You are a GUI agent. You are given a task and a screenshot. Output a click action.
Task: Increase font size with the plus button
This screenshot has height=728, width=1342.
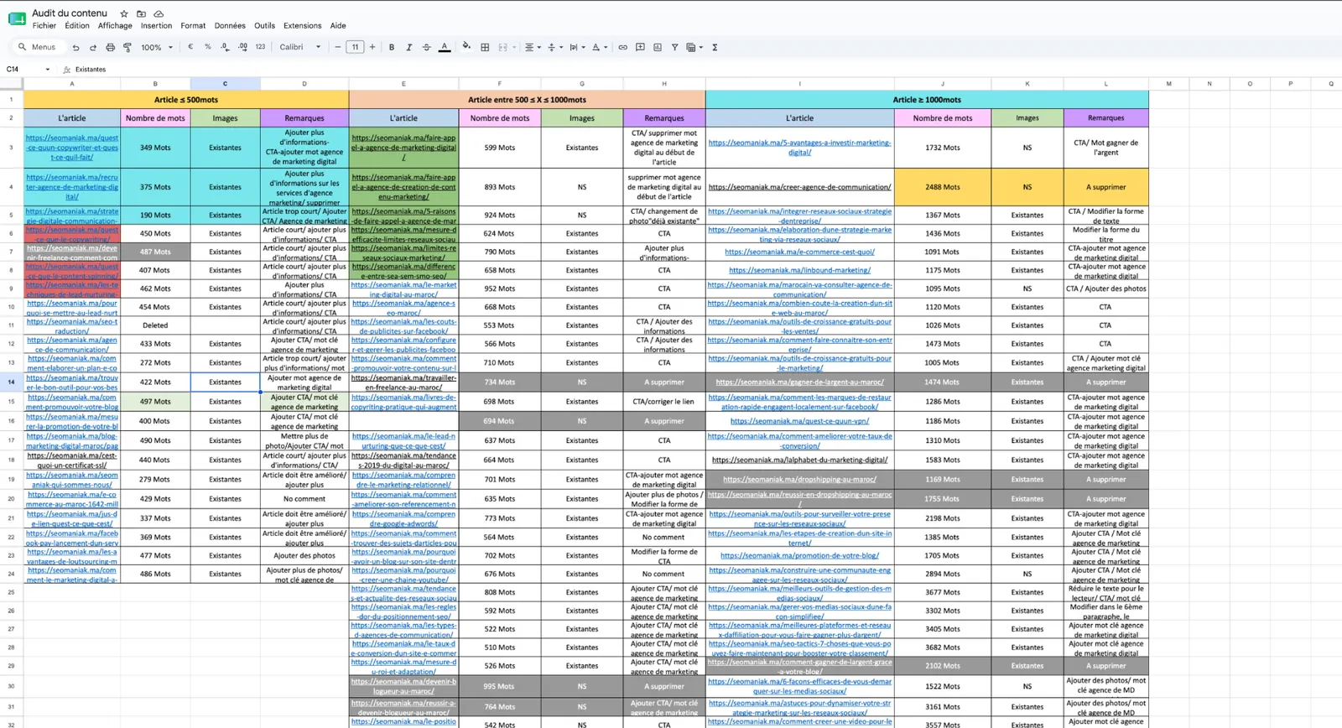pyautogui.click(x=372, y=48)
